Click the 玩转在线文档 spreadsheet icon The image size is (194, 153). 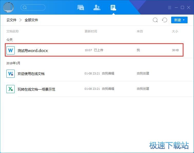point(11,89)
